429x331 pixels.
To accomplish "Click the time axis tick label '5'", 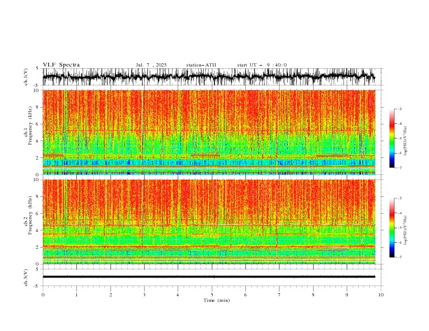I will (x=212, y=295).
